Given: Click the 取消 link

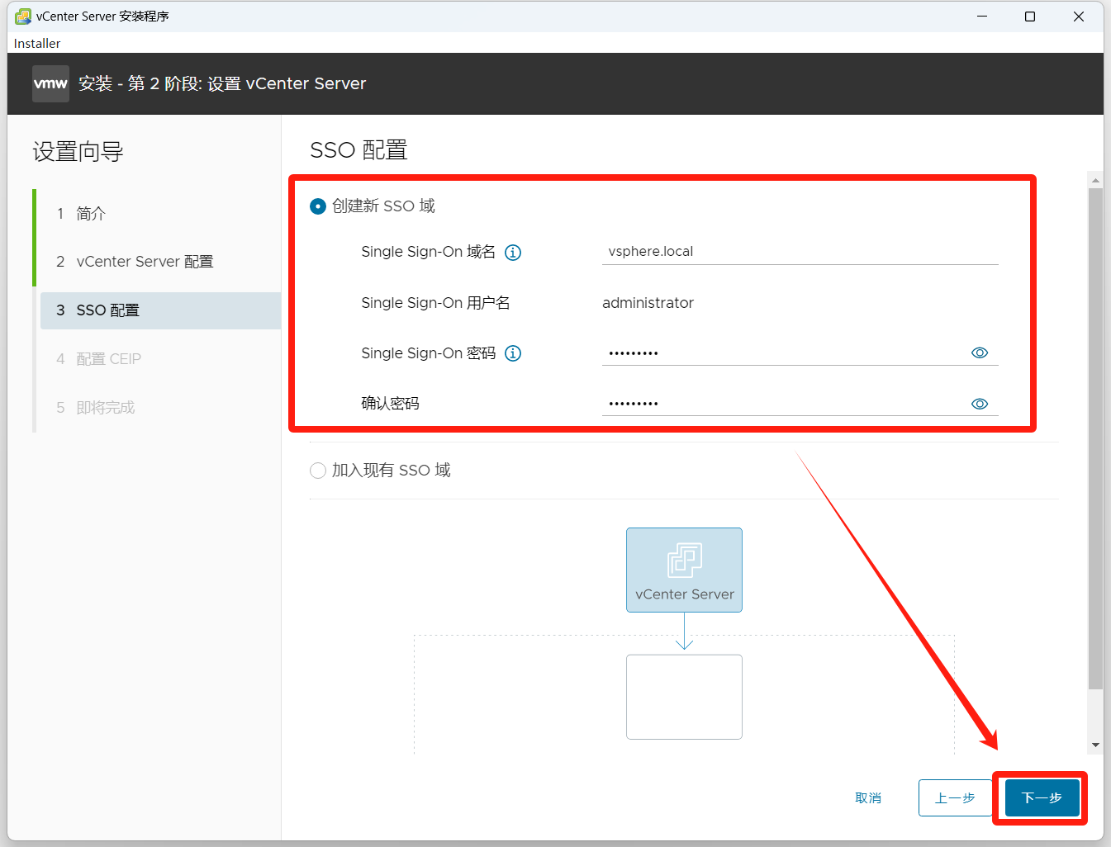Looking at the screenshot, I should (868, 797).
